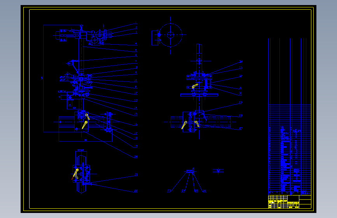This screenshot has width=337, height=218.
Task: Pick callout label 30
Action: pyautogui.click(x=240, y=93)
